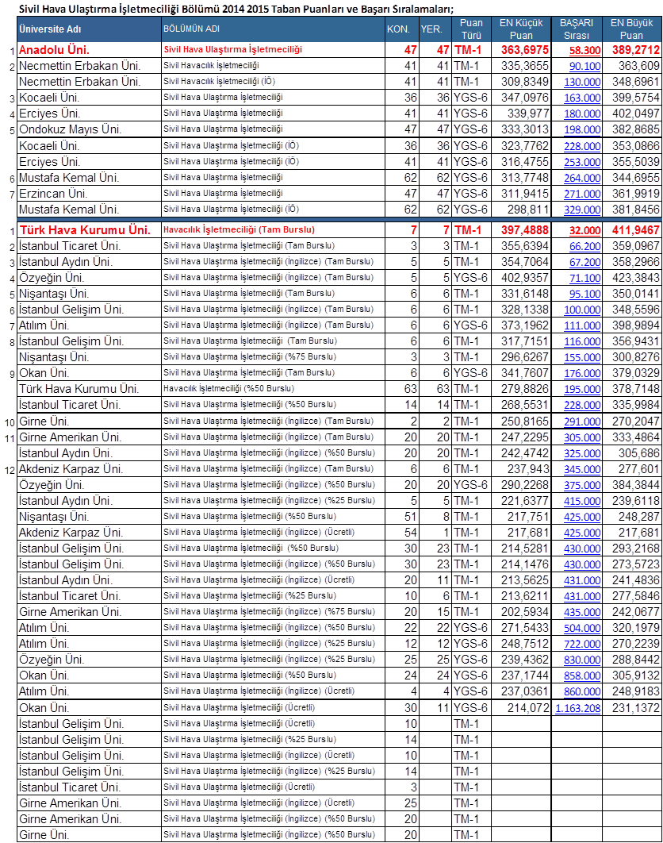The width and height of the screenshot is (663, 843).
Task: Open the 116.000 rank link
Action: pos(582,341)
